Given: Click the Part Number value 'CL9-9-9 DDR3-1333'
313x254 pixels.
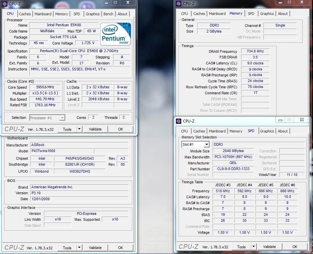Looking at the screenshot, I should (x=233, y=169).
